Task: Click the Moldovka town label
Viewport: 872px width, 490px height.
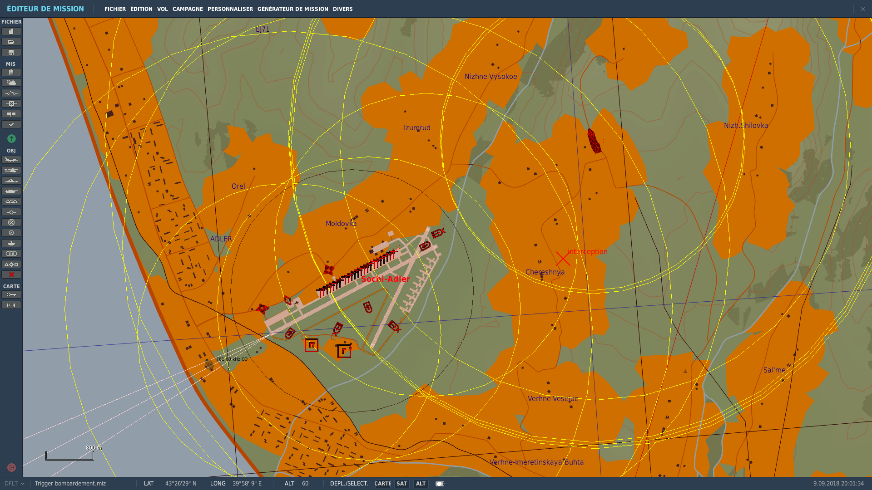Action: pyautogui.click(x=341, y=223)
